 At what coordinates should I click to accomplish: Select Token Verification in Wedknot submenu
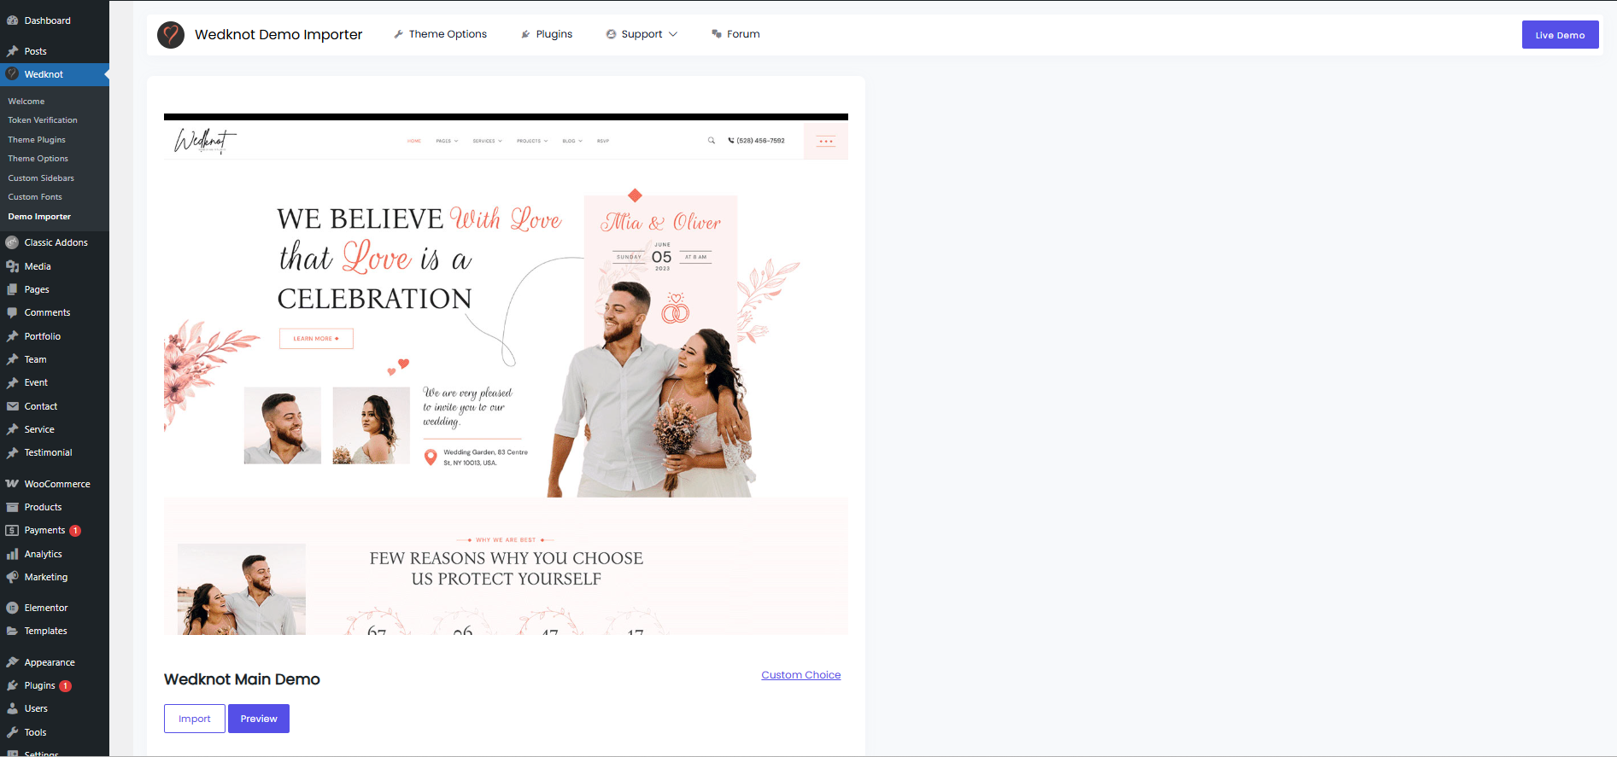(43, 120)
